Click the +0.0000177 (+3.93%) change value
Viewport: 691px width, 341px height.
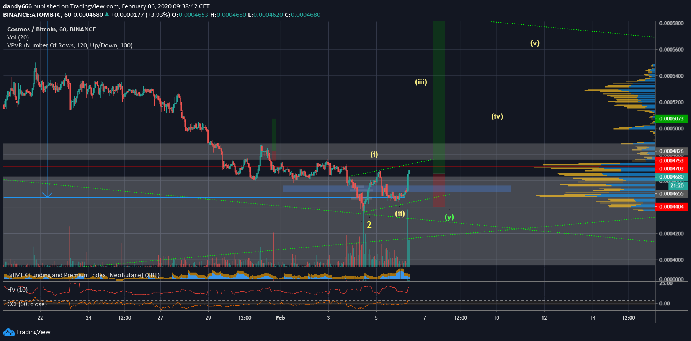click(140, 15)
